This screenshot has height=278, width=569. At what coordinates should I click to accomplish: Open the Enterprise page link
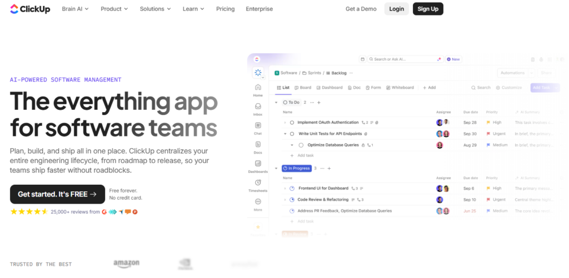pyautogui.click(x=259, y=9)
